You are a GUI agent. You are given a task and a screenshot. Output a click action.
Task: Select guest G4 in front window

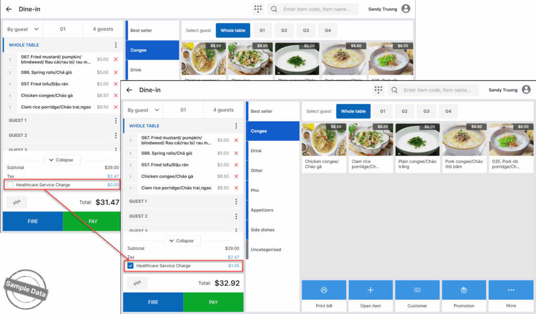448,111
